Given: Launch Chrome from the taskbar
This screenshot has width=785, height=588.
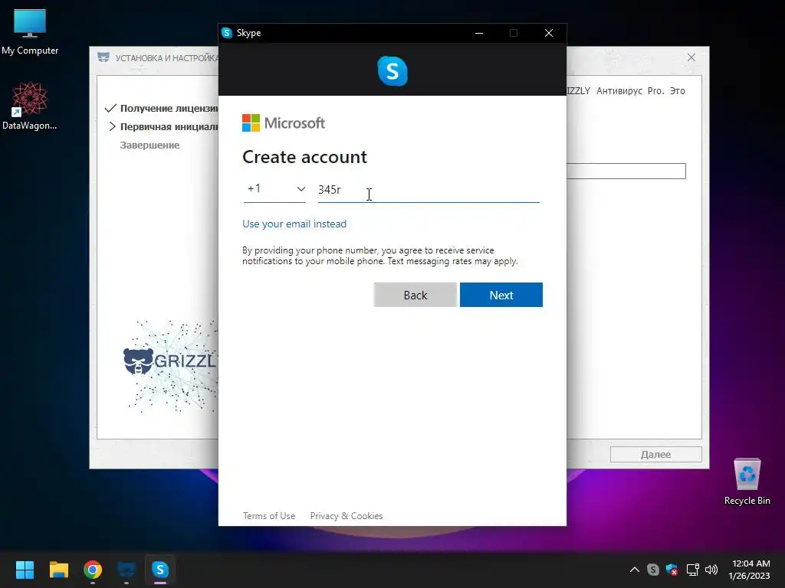Looking at the screenshot, I should tap(93, 570).
